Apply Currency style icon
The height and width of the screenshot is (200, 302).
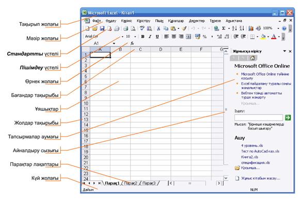point(197,37)
